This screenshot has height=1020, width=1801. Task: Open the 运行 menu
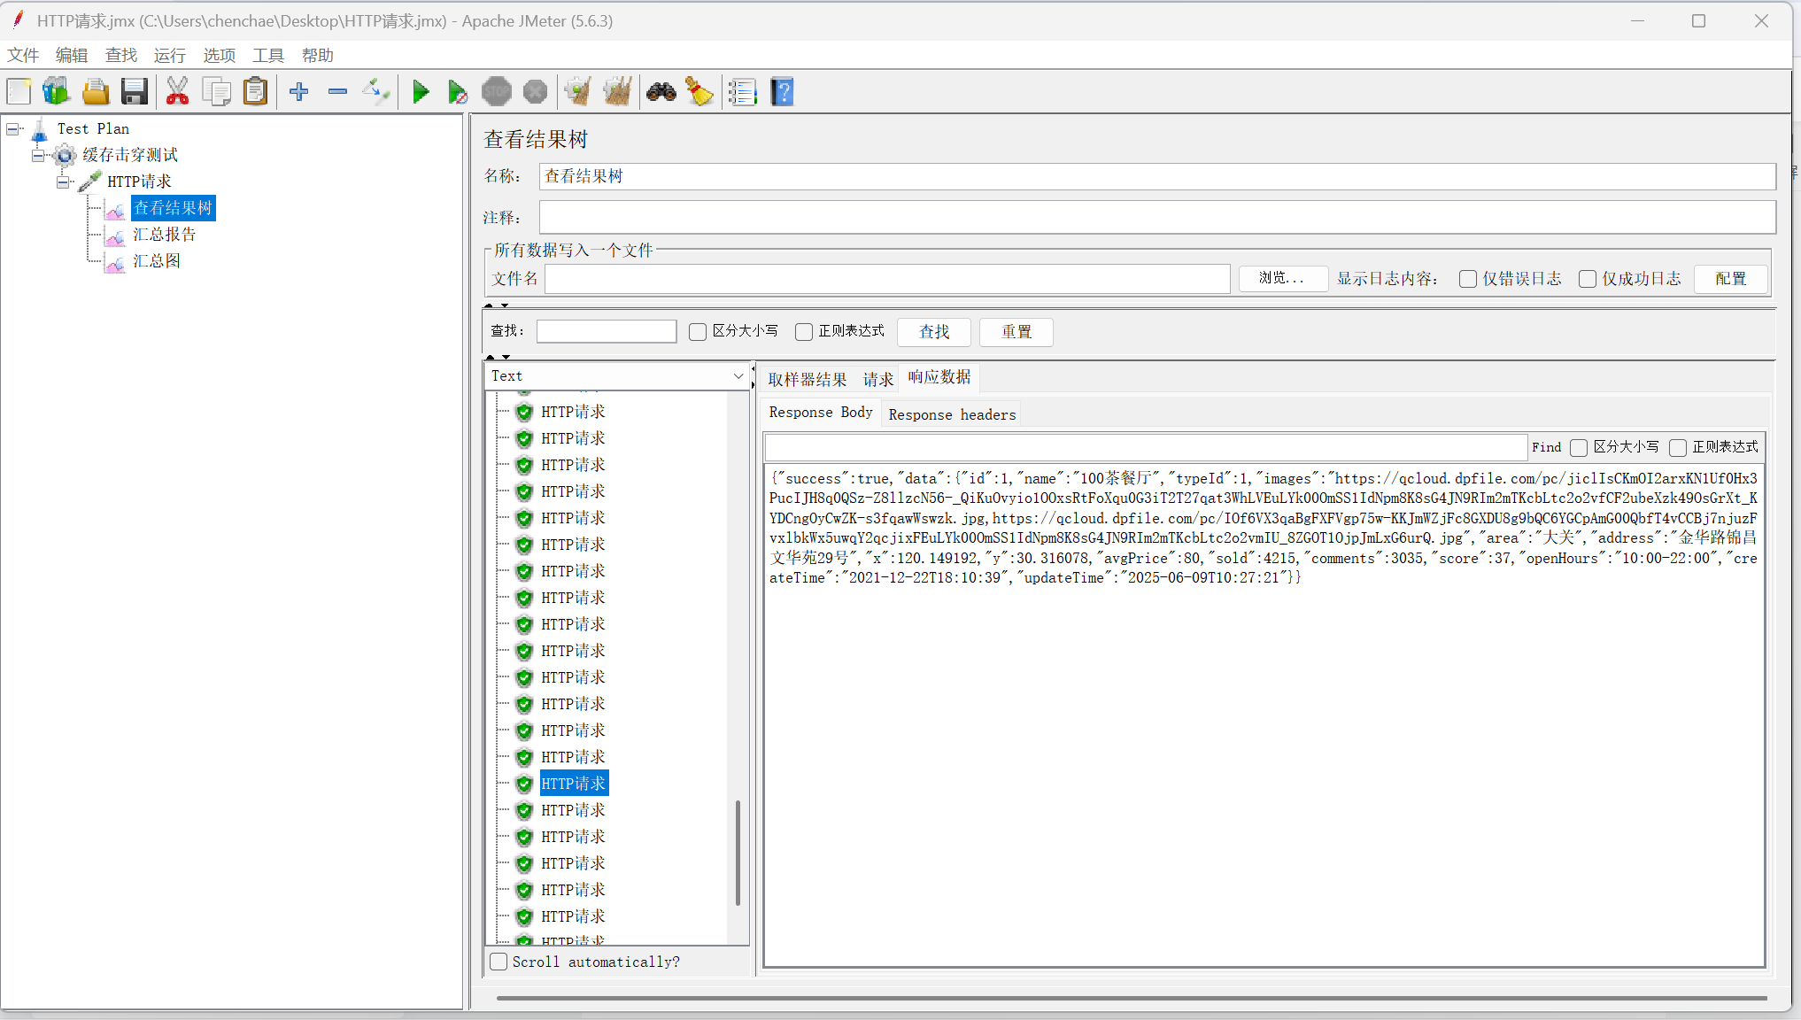169,55
